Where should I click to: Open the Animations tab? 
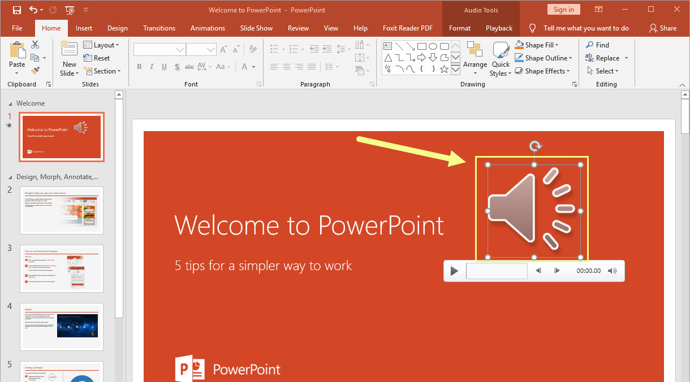coord(207,28)
